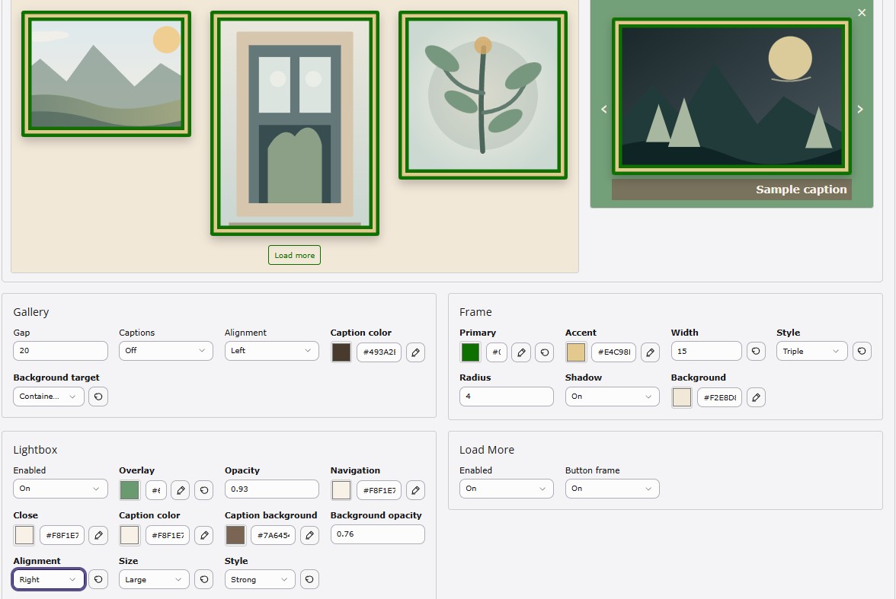
Task: Open the Lightbox Alignment dropdown showing Right
Action: click(49, 579)
